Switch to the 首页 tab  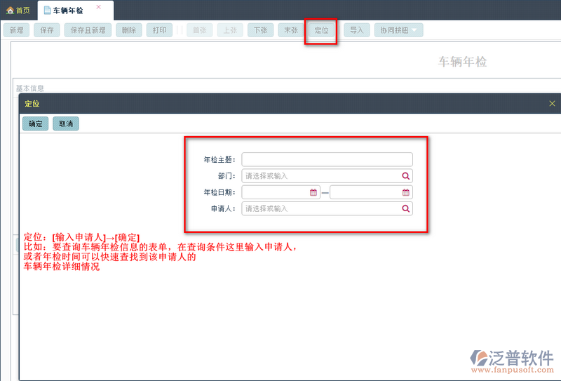pyautogui.click(x=18, y=11)
